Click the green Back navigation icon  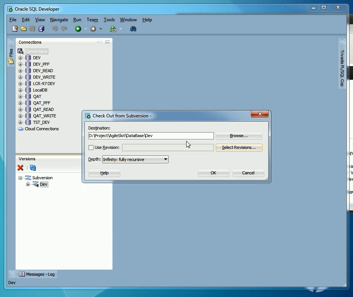(x=78, y=29)
